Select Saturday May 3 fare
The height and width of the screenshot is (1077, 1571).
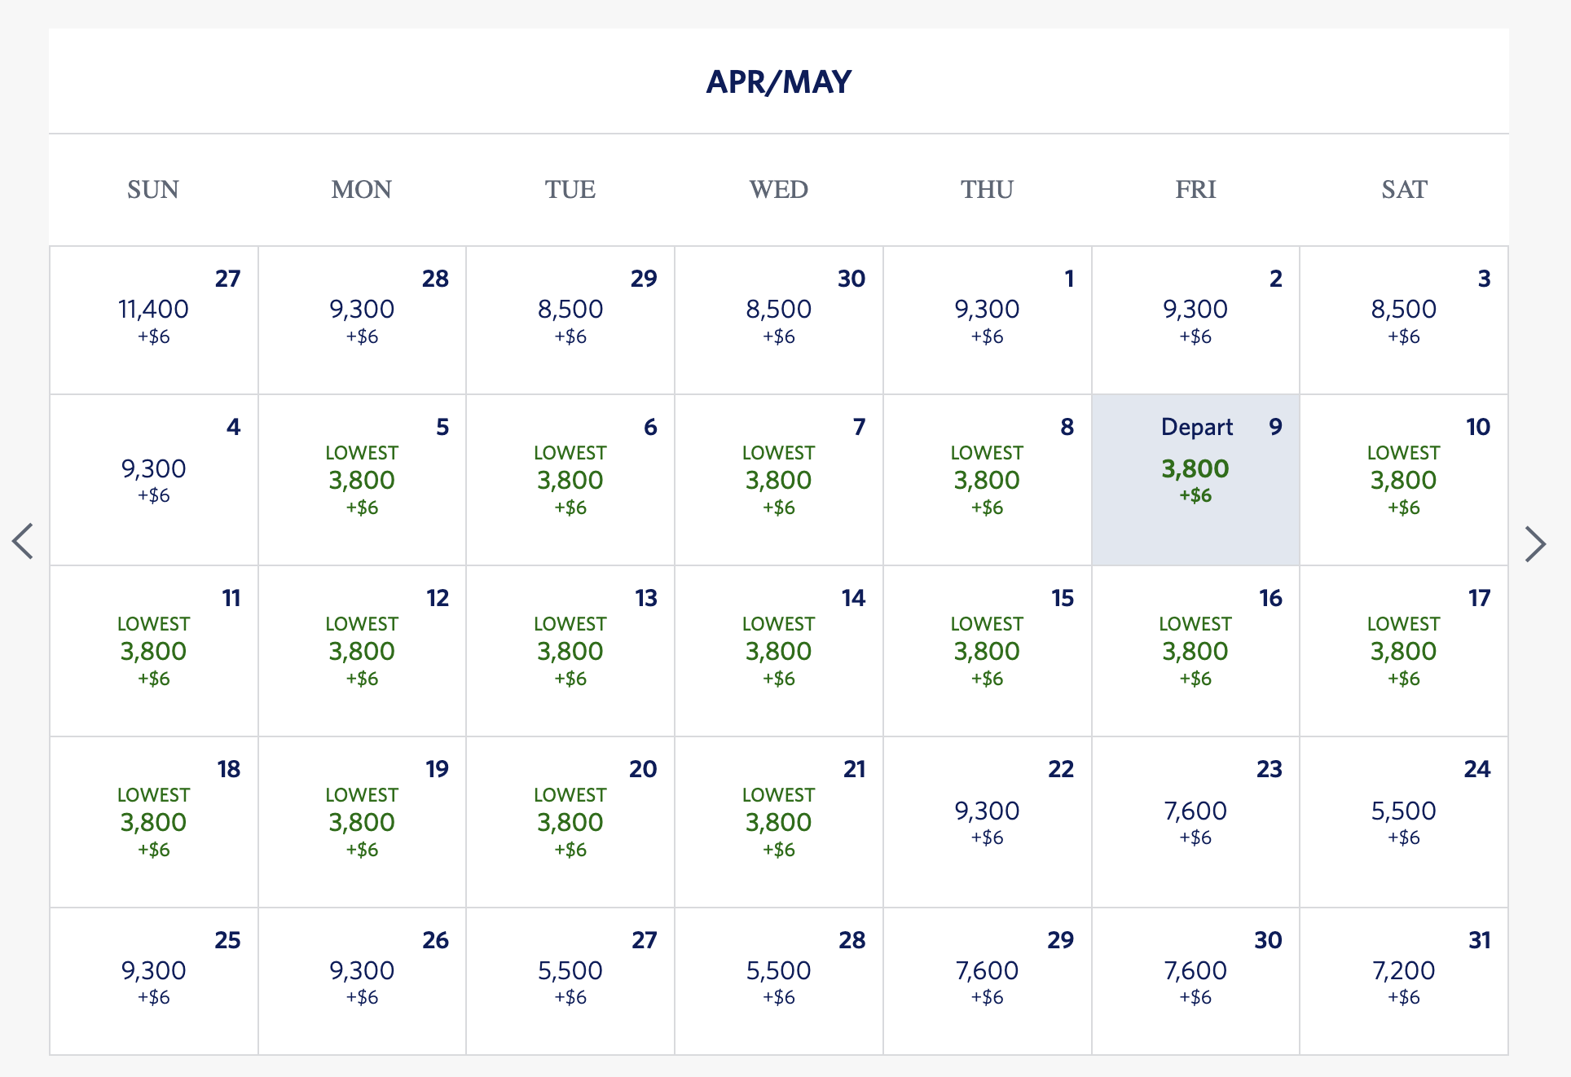pos(1403,320)
